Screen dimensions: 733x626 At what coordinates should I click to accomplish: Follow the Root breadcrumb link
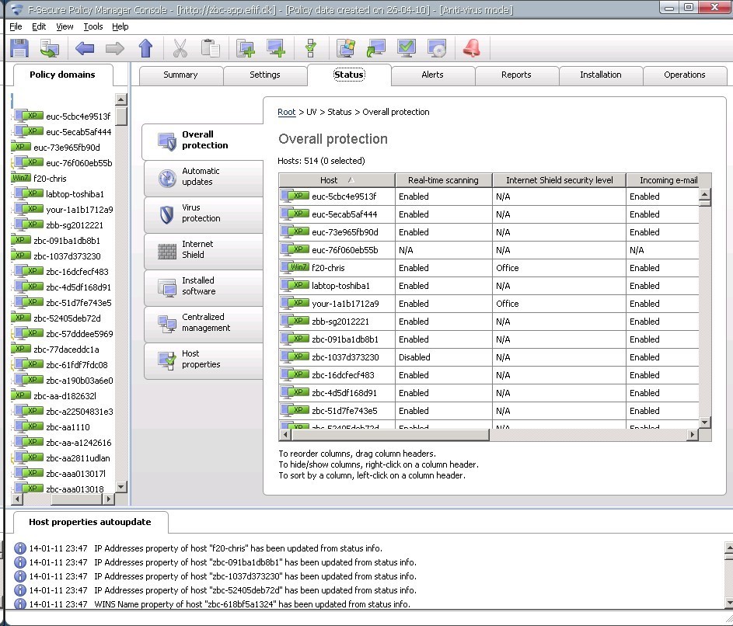[287, 113]
